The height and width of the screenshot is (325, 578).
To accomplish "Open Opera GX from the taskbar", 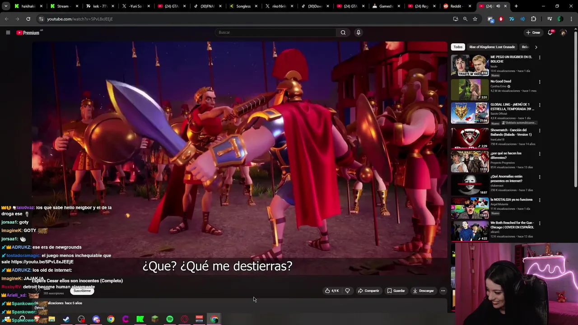I will click(x=185, y=320).
